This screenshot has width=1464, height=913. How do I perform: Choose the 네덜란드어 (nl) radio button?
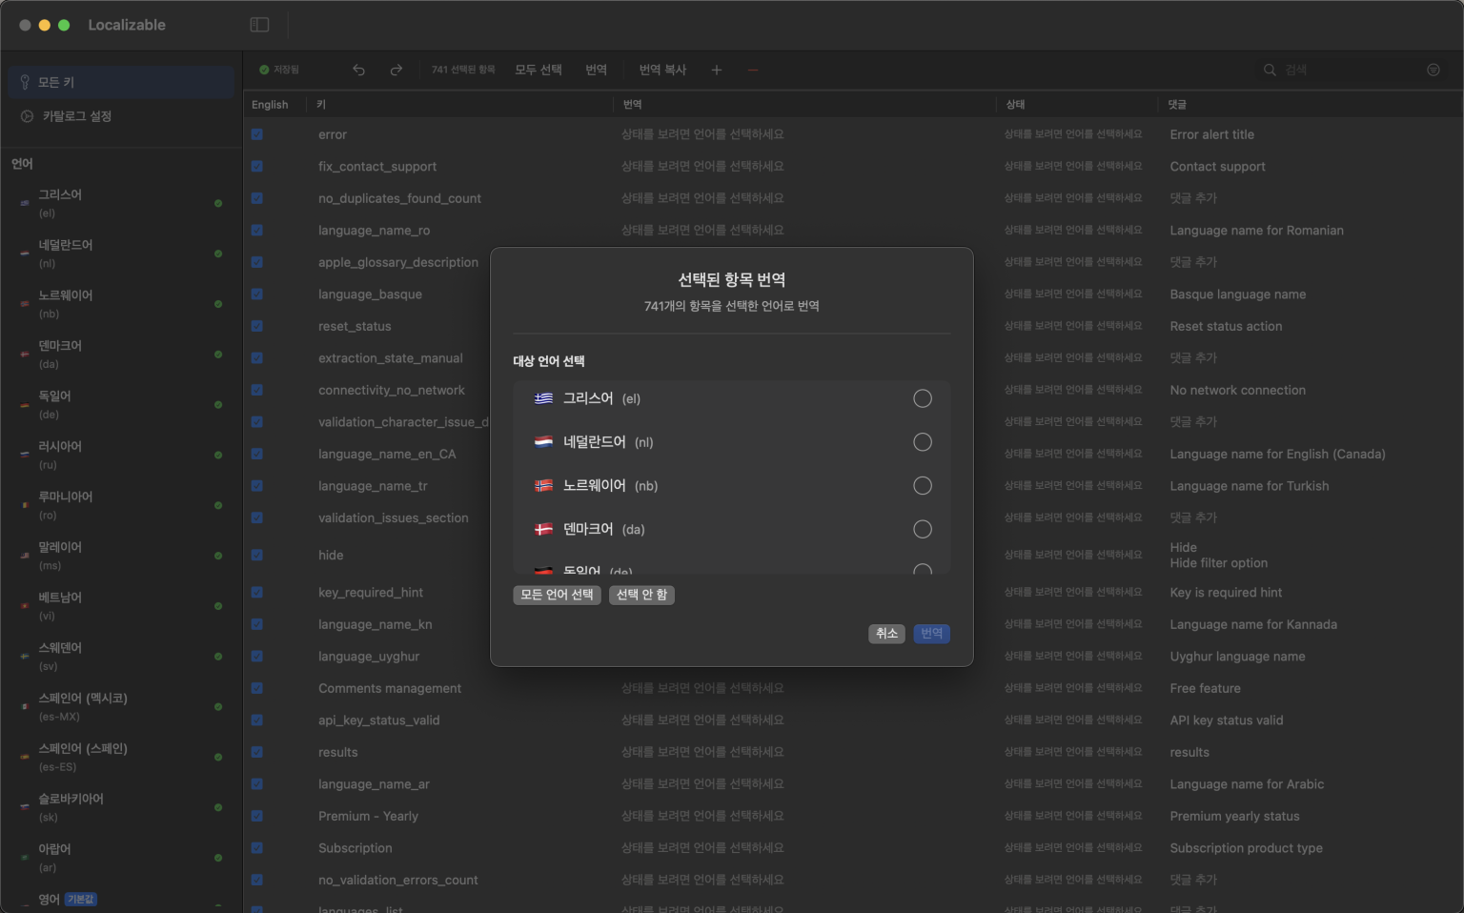coord(922,441)
